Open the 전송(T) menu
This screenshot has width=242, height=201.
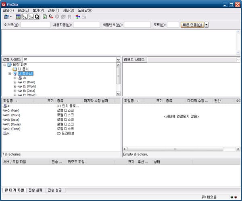[x=53, y=10]
